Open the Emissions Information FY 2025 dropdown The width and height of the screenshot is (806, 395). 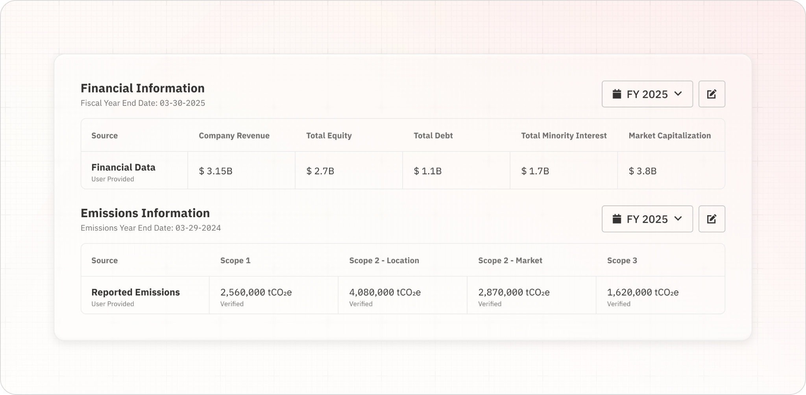click(x=647, y=219)
